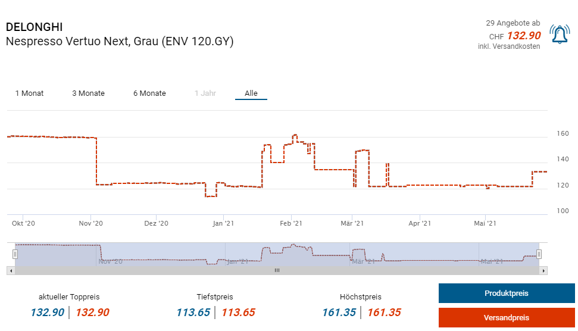Click the blue Tiefstpreis value 113.65
Viewport: 578px width, 331px height.
point(193,313)
